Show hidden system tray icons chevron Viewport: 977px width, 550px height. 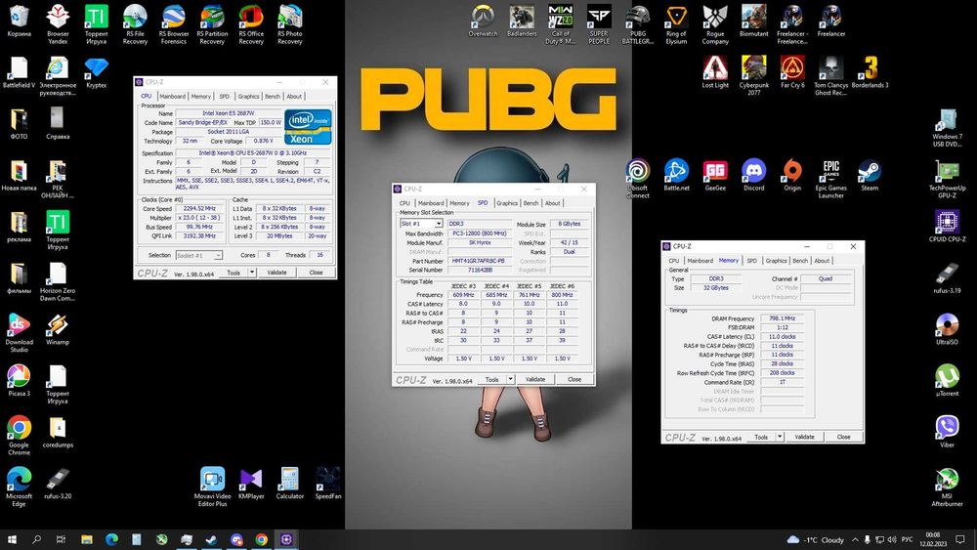pos(855,539)
